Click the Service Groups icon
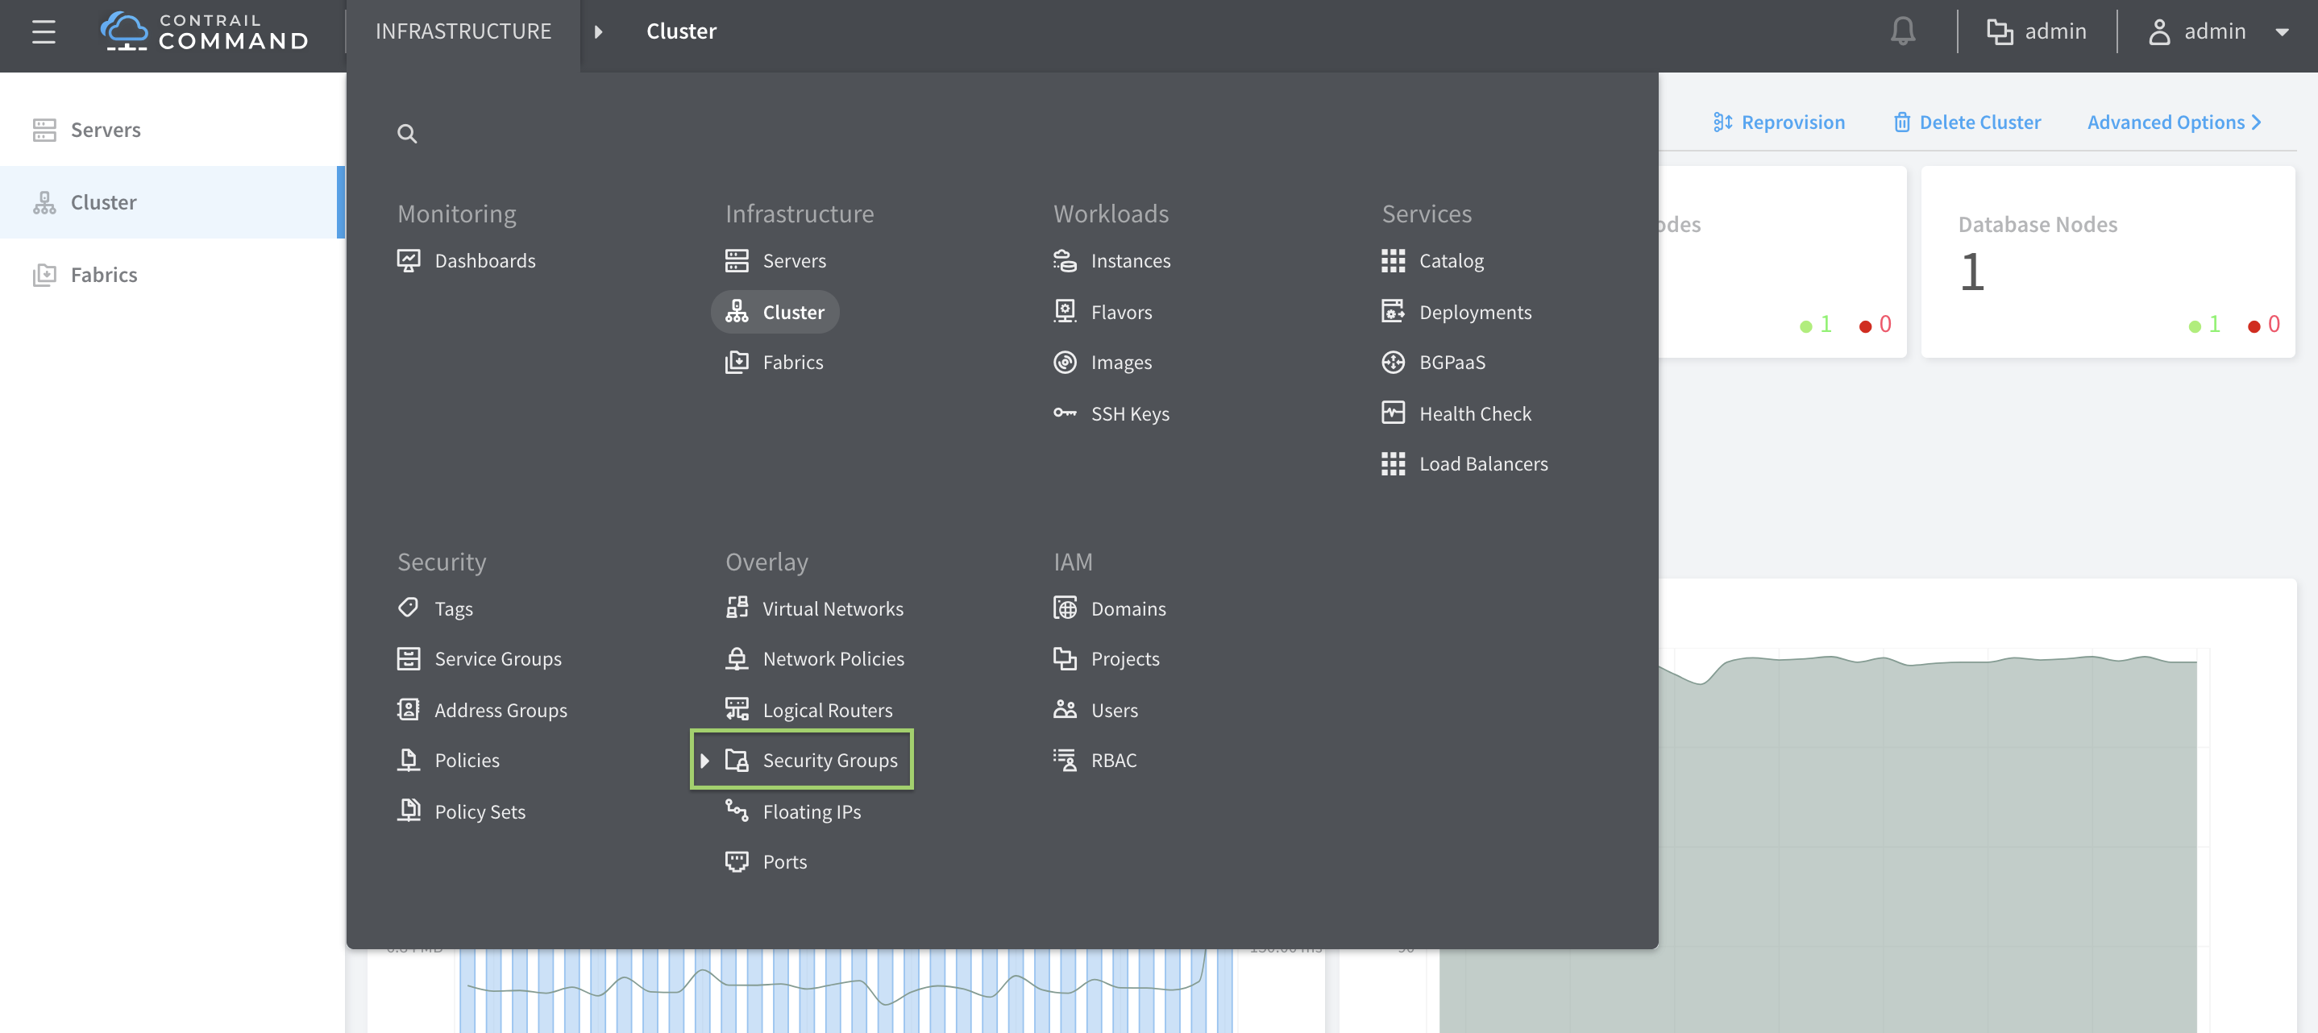This screenshot has height=1033, width=2318. pos(409,658)
